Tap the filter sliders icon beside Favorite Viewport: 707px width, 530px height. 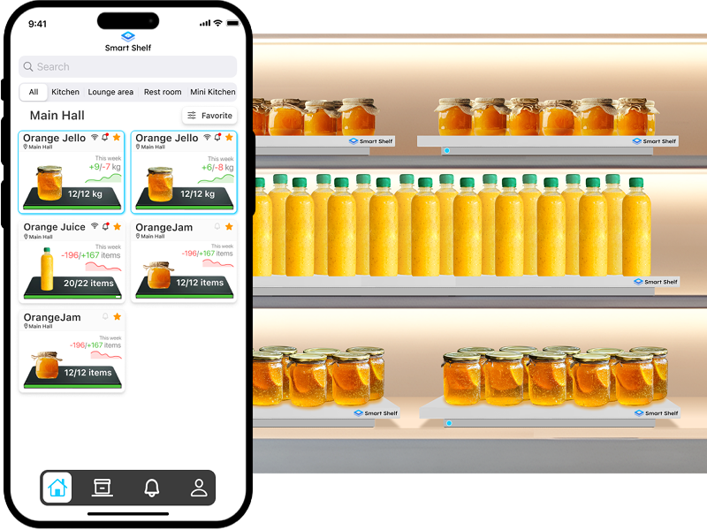[192, 116]
